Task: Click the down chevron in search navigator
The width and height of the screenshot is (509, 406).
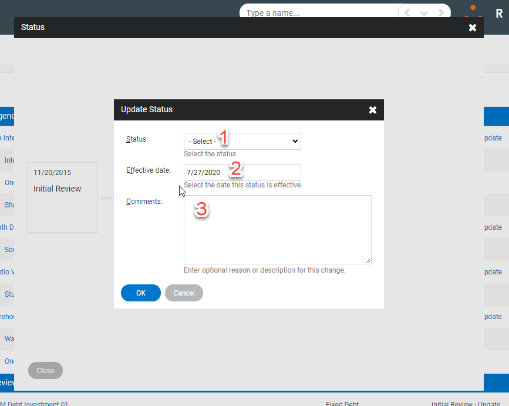Action: tap(424, 13)
